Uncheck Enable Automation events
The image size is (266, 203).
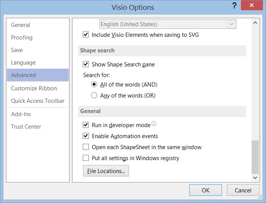[x=86, y=136]
